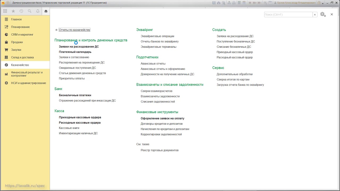Open the calendar icon in title bar
This screenshot has height=191, width=340.
click(x=244, y=3)
